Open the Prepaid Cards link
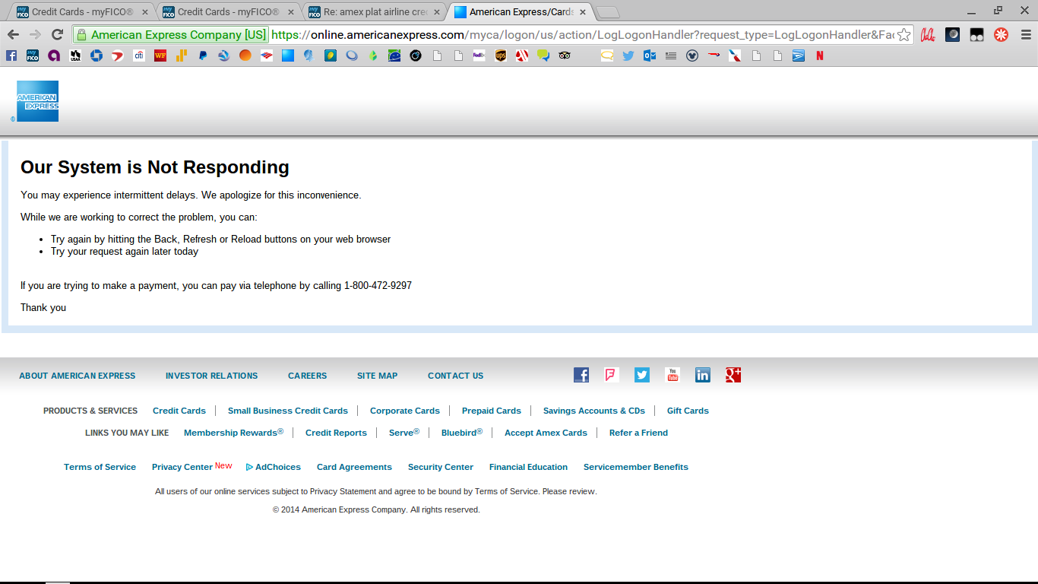 (x=492, y=411)
